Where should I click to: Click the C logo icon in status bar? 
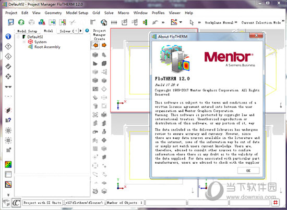[16, 203]
